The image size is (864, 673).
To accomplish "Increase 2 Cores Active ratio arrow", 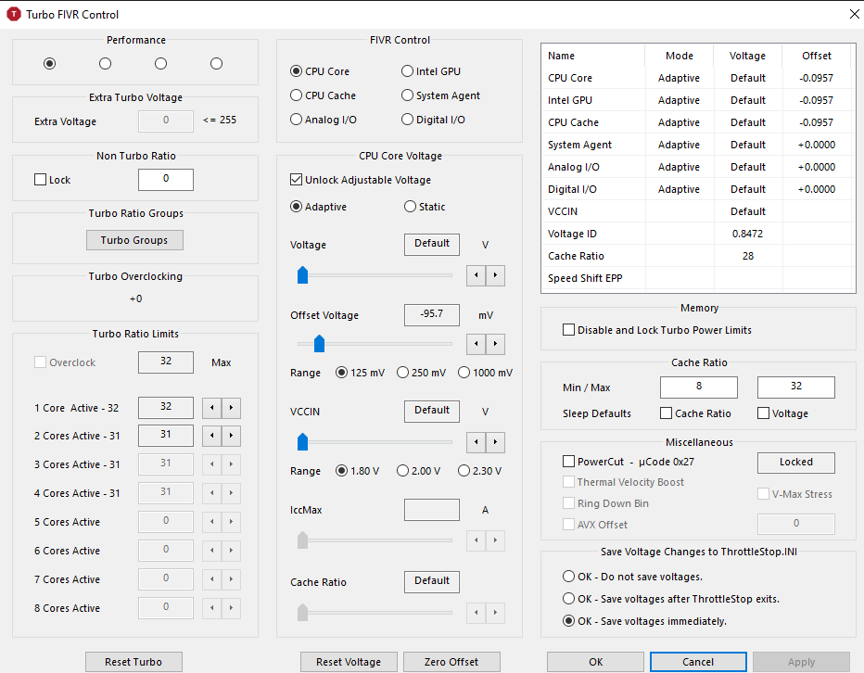I will pyautogui.click(x=231, y=436).
